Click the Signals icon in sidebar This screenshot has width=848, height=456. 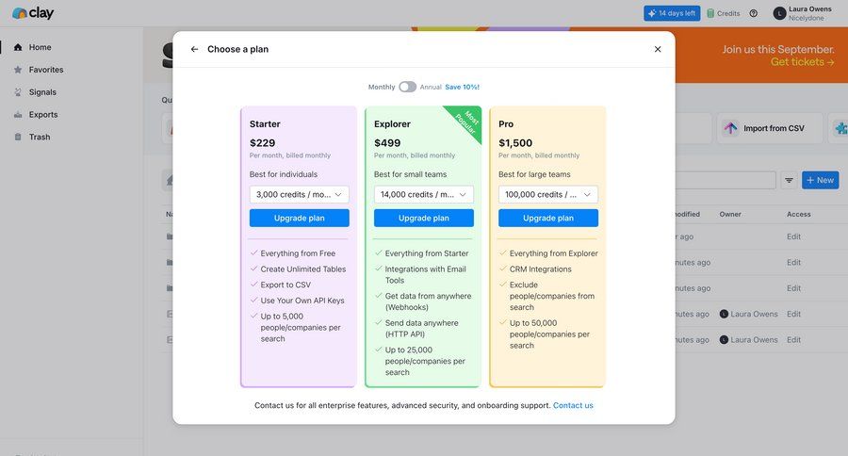click(18, 92)
